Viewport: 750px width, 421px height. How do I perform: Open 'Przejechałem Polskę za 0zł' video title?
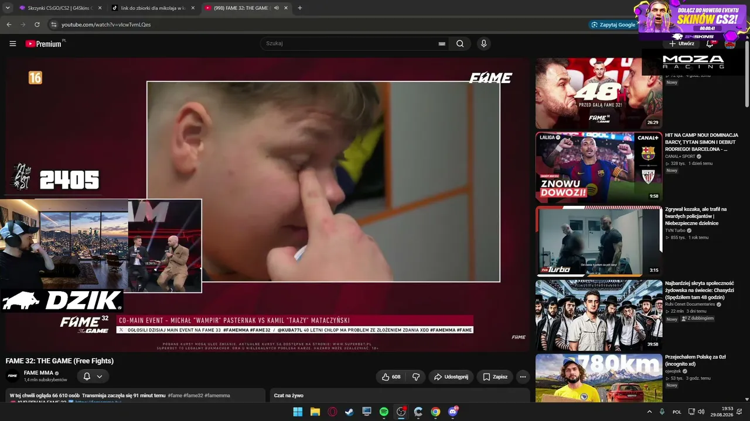coord(696,361)
